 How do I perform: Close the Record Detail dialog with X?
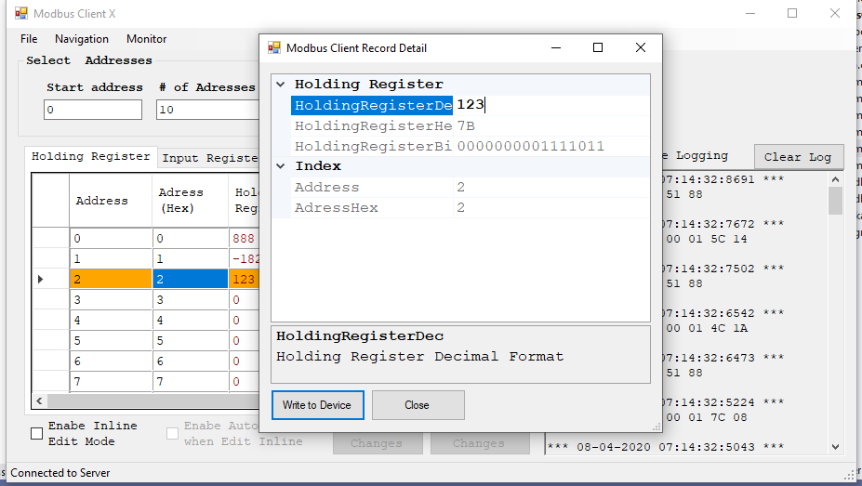[641, 47]
